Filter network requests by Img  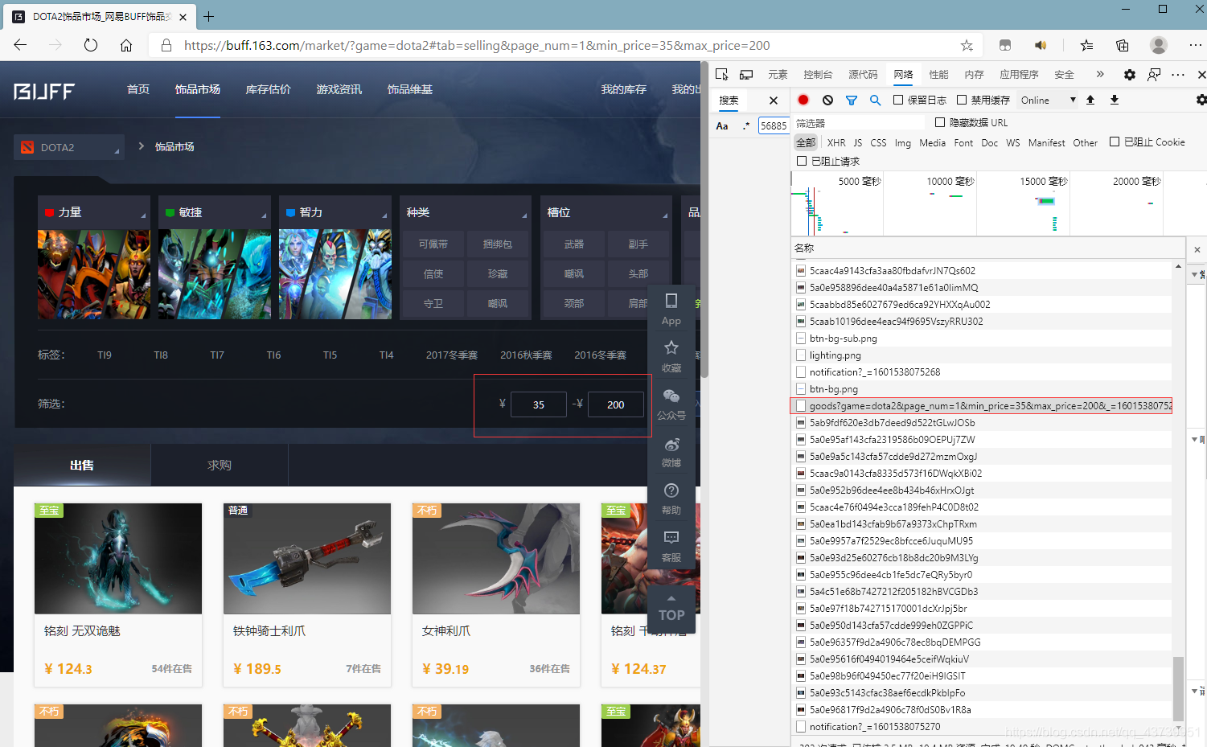point(903,142)
